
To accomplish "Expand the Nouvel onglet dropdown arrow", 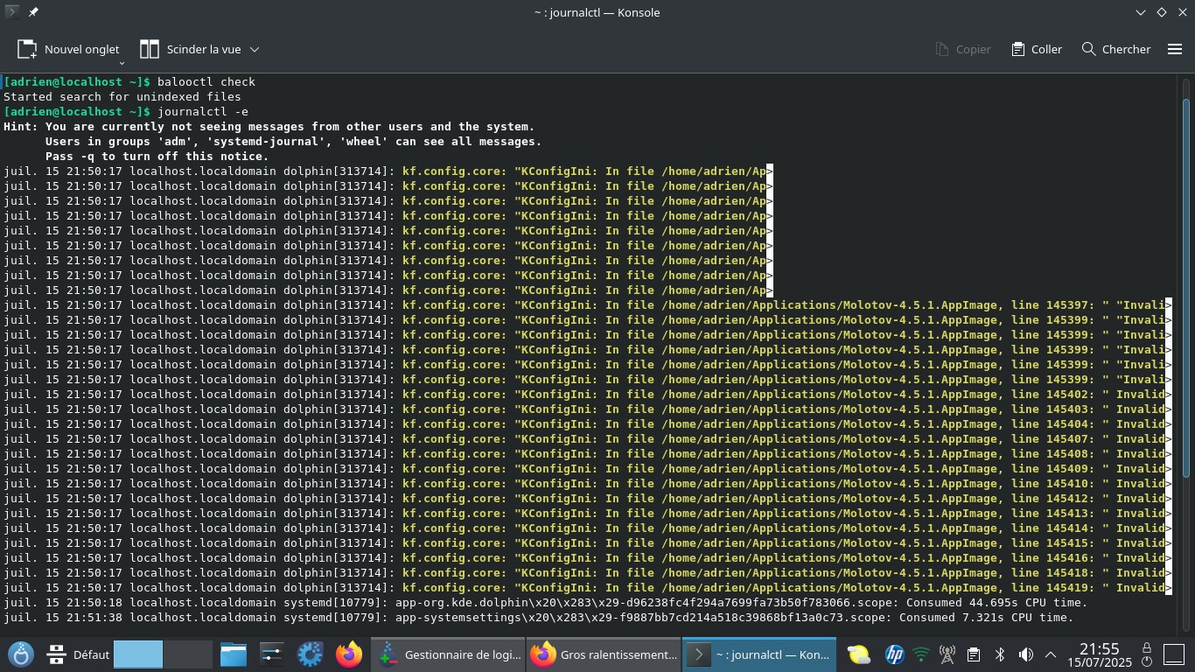I will click(122, 63).
